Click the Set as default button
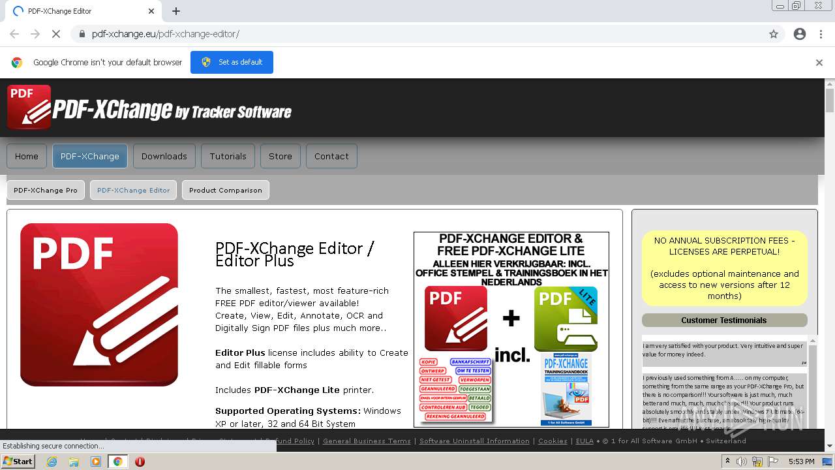Image resolution: width=835 pixels, height=470 pixels. 232,62
